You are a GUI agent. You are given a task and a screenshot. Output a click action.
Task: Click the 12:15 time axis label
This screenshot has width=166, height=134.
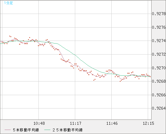(x=148, y=123)
